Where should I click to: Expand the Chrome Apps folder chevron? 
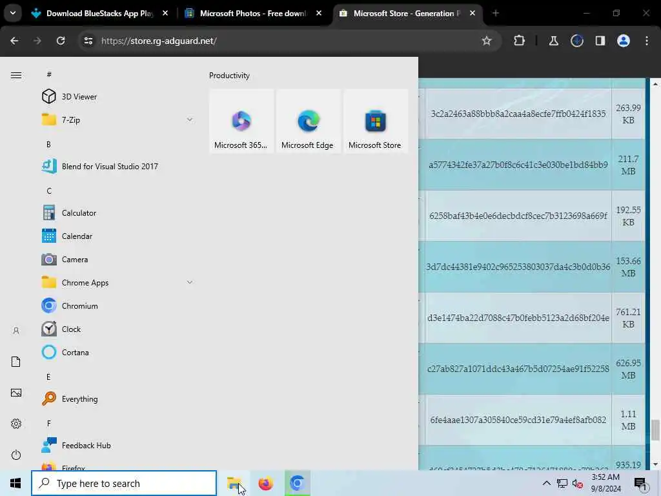click(190, 282)
